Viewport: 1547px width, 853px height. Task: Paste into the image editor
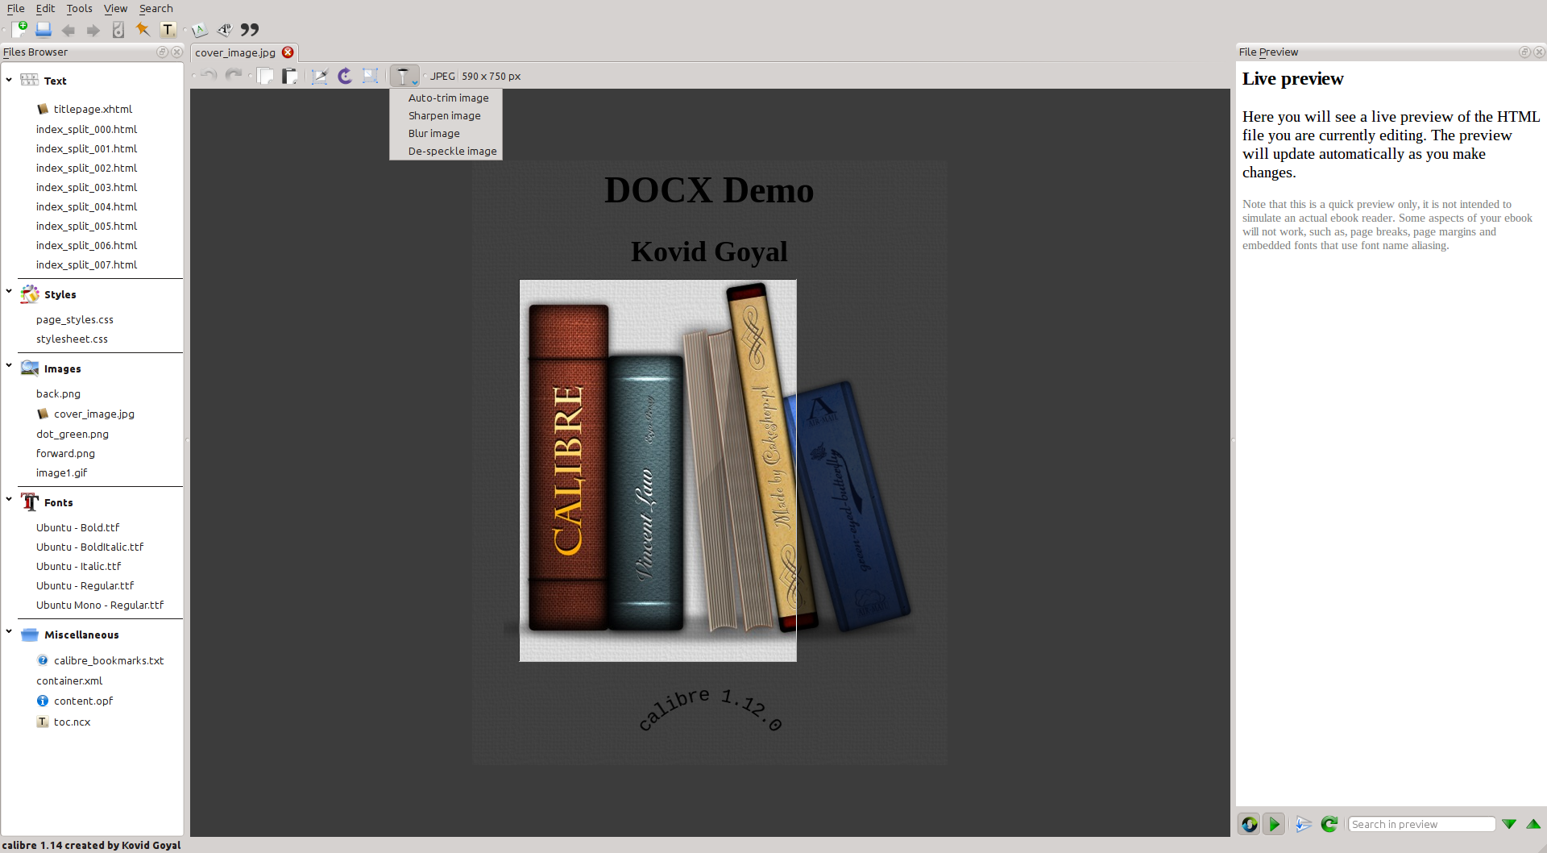[290, 76]
